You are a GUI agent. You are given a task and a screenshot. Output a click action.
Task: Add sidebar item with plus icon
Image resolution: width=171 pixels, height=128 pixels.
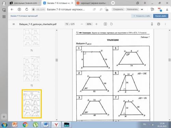pyautogui.click(x=4, y=117)
